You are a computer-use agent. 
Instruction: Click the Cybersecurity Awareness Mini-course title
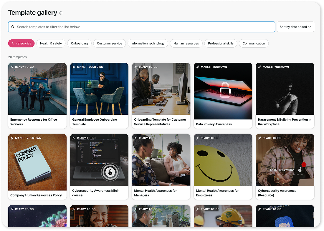[95, 193]
